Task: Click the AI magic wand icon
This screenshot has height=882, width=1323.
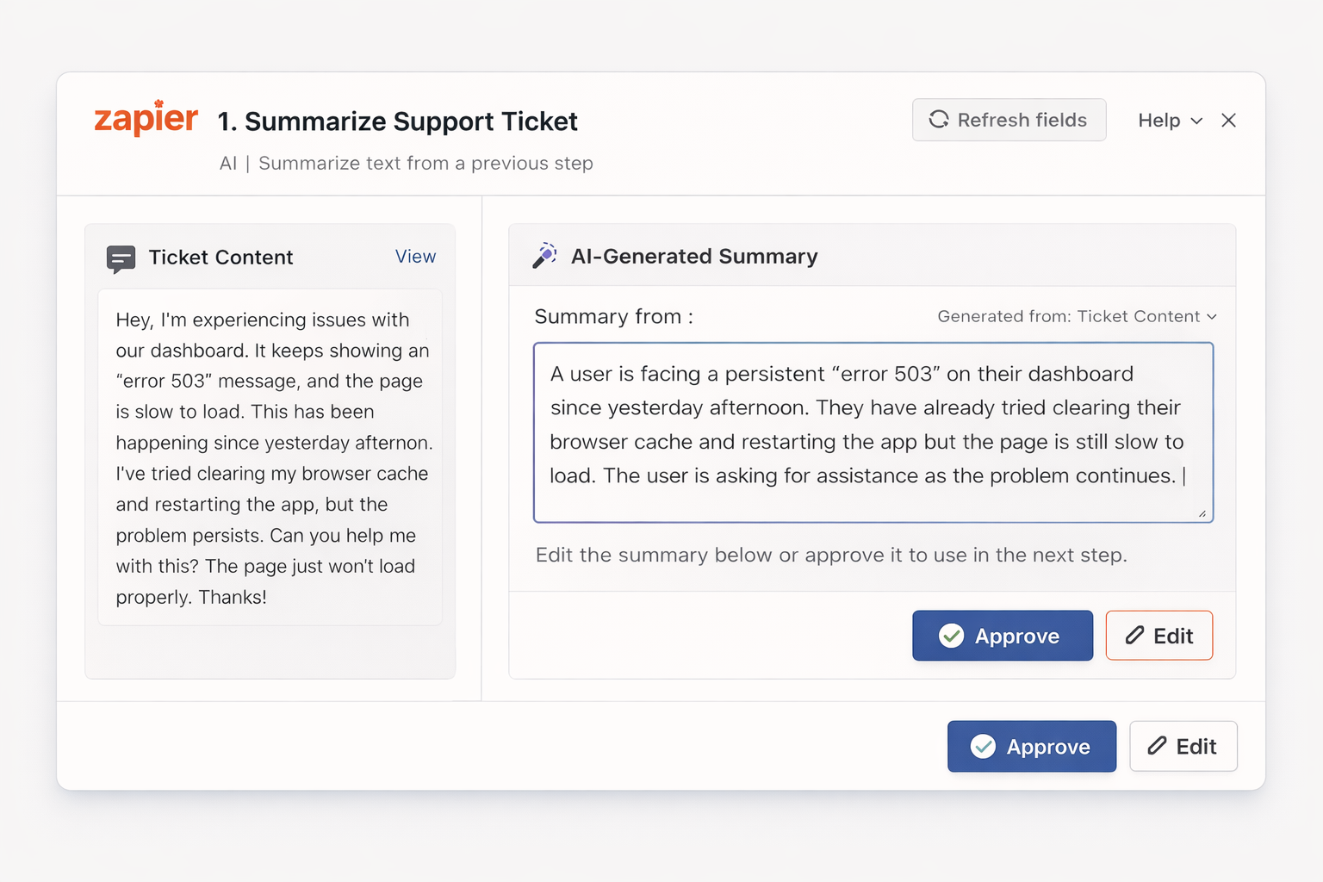Action: (544, 256)
